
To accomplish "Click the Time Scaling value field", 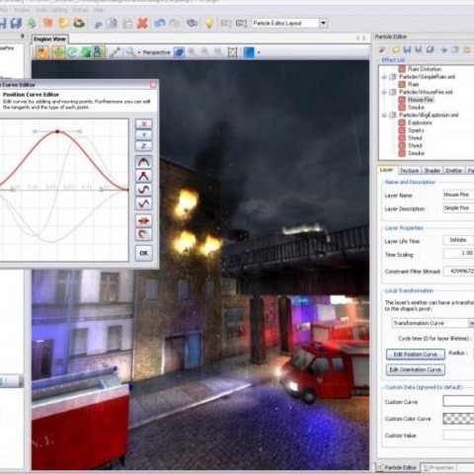I will pyautogui.click(x=458, y=254).
